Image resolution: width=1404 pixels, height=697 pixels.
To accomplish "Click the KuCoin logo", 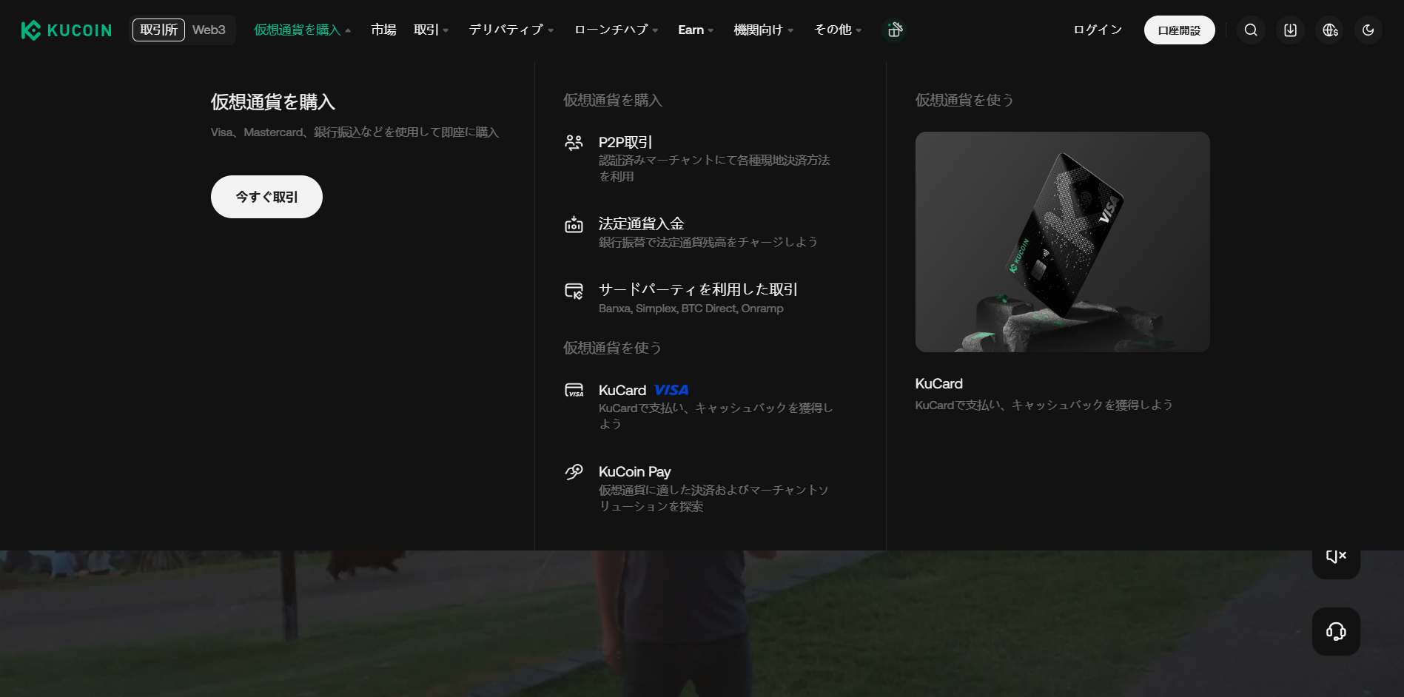I will [65, 30].
